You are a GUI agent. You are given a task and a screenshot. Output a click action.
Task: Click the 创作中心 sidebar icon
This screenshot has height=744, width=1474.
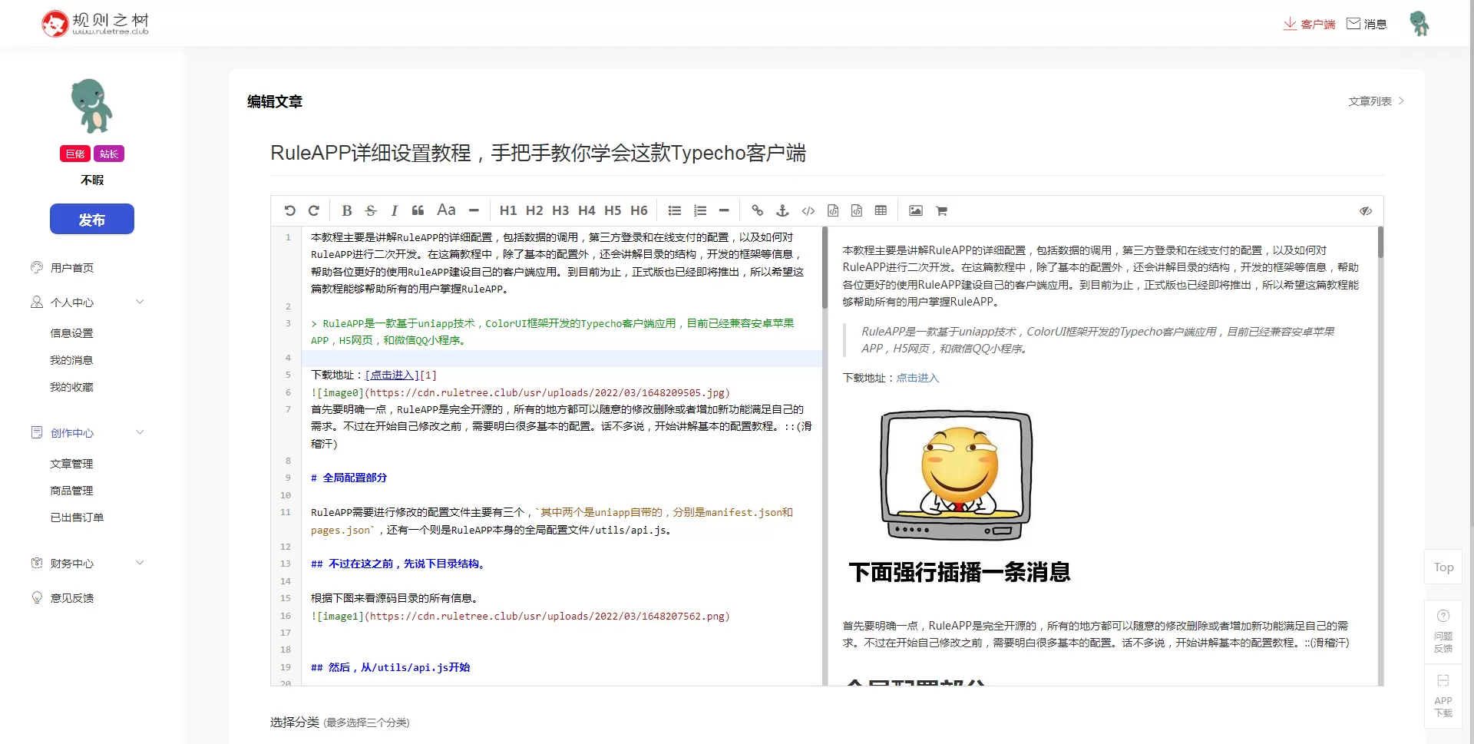click(37, 432)
